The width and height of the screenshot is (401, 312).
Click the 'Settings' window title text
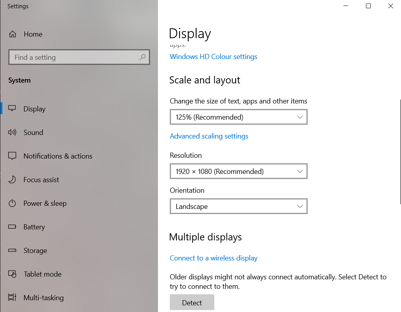pos(18,6)
